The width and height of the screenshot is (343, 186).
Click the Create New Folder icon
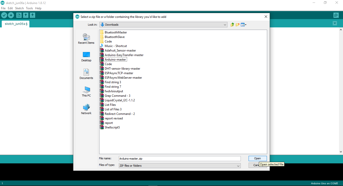coord(238,25)
